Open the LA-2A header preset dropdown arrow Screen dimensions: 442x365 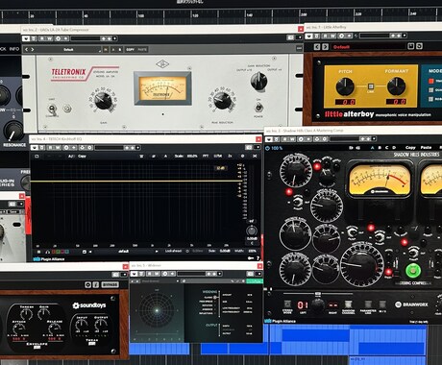(114, 38)
